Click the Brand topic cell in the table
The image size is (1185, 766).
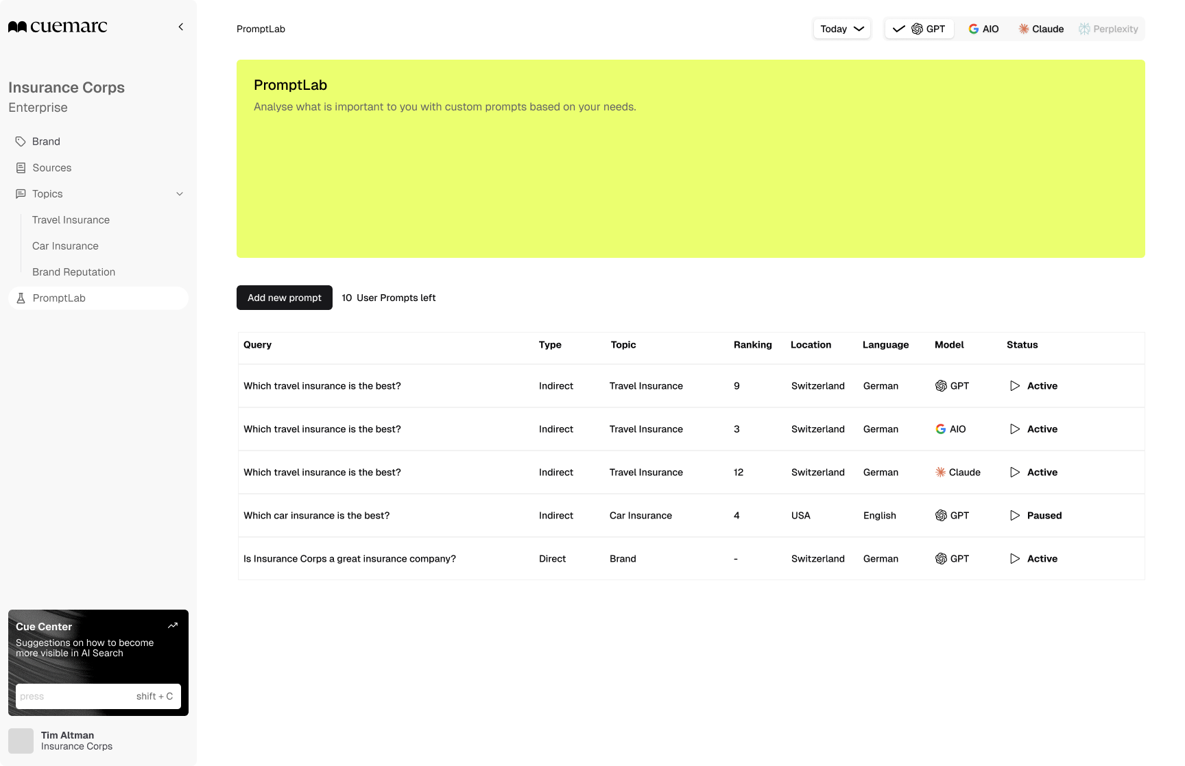tap(623, 558)
